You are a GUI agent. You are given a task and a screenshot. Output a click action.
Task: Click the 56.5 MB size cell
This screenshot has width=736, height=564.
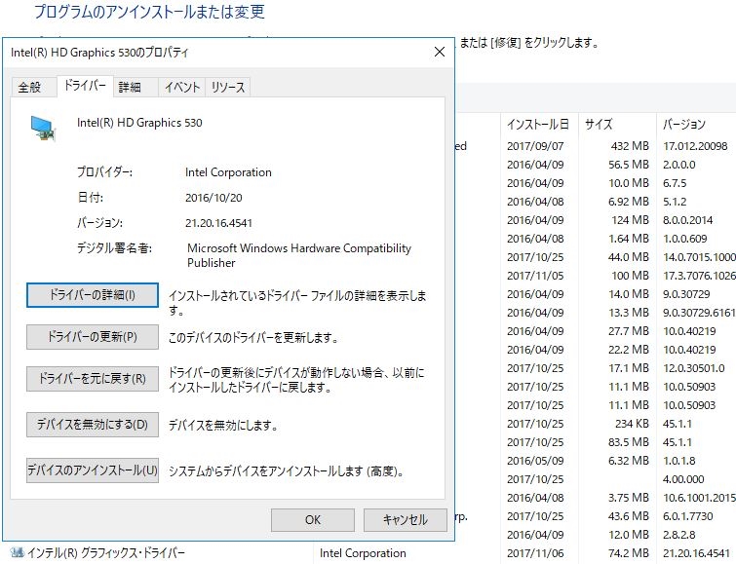629,165
